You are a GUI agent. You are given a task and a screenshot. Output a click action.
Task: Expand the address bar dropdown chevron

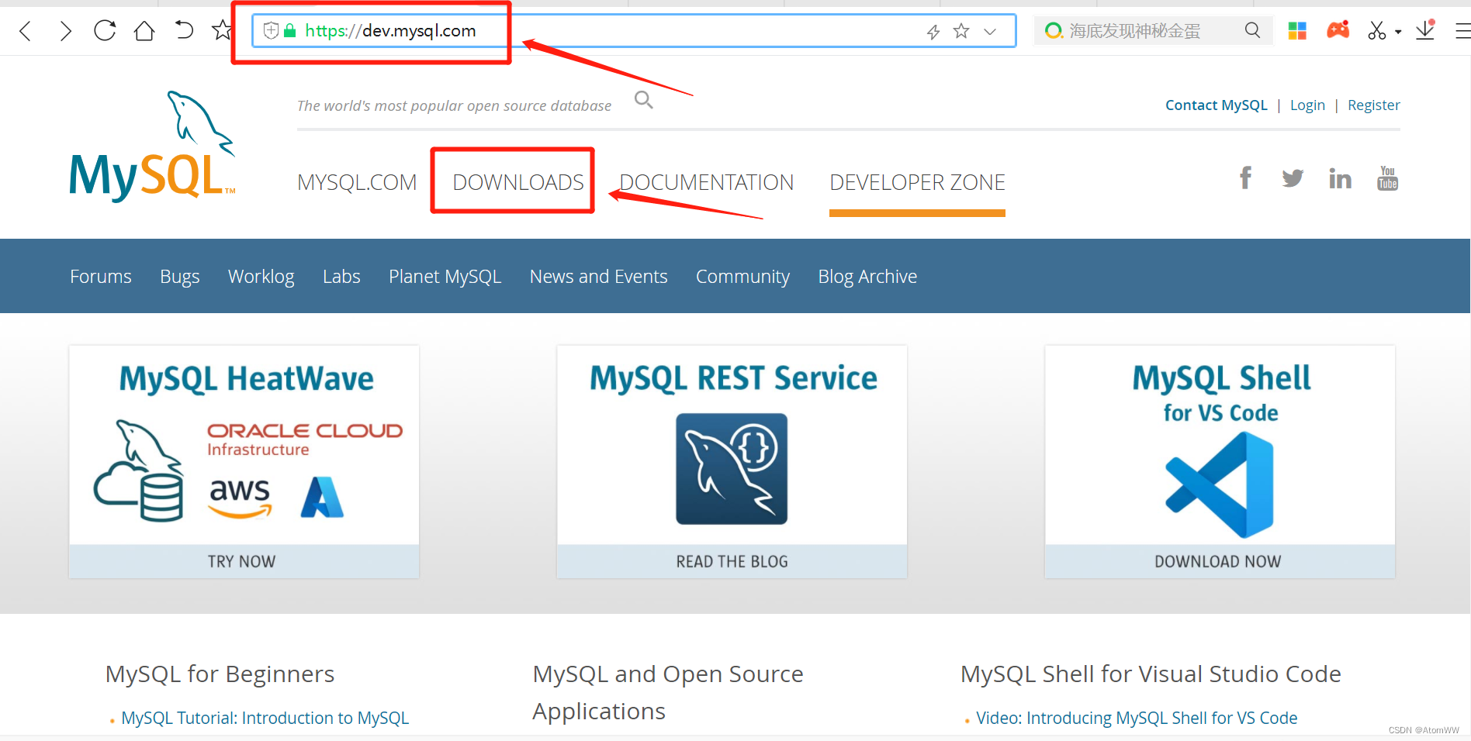(x=990, y=32)
